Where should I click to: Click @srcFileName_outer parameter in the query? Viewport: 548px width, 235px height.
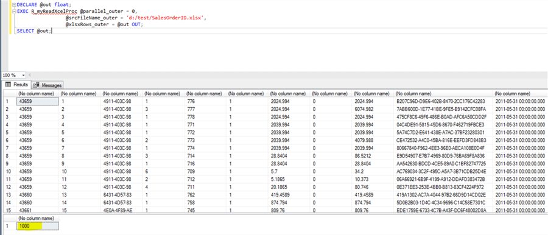point(92,18)
